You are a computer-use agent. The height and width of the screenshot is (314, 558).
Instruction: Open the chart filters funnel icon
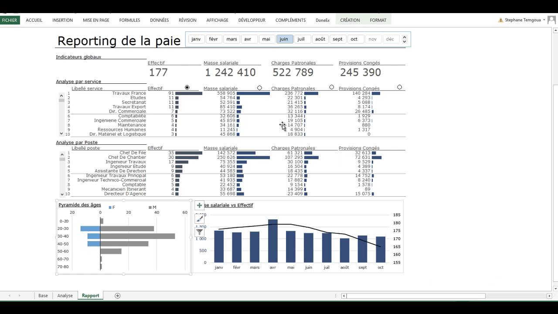pyautogui.click(x=199, y=232)
